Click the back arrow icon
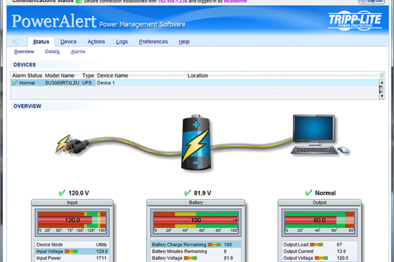 click(15, 42)
